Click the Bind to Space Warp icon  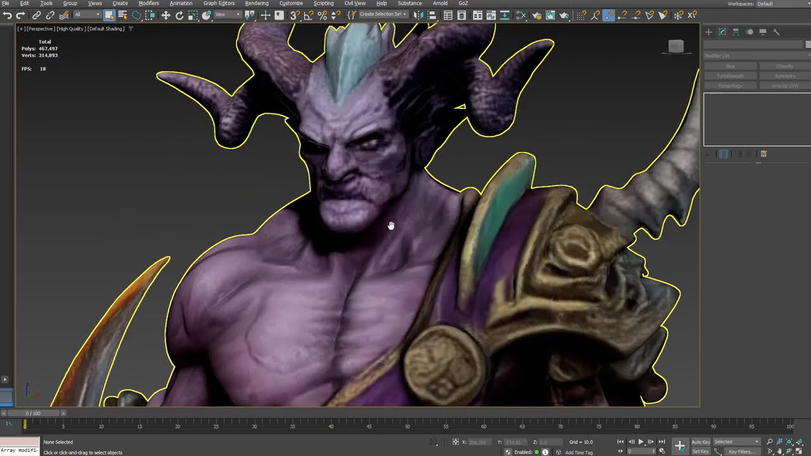[63, 15]
